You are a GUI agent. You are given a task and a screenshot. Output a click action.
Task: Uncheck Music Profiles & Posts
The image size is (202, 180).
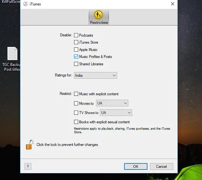[76, 57]
